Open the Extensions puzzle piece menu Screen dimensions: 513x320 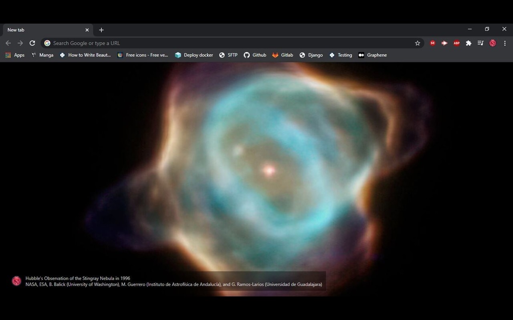point(469,43)
